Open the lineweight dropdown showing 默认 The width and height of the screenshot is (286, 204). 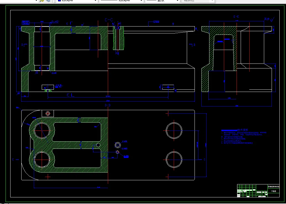163,1
